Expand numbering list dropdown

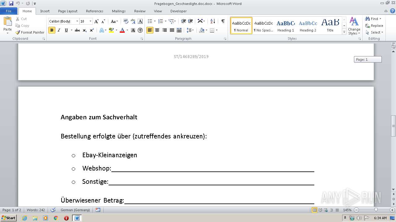166,21
